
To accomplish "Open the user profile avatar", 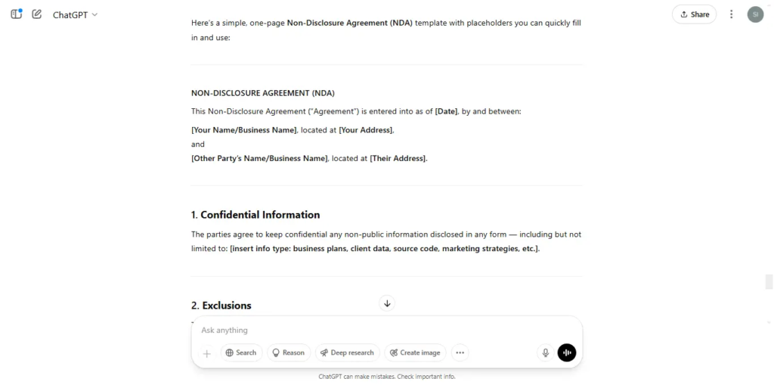I will click(755, 14).
